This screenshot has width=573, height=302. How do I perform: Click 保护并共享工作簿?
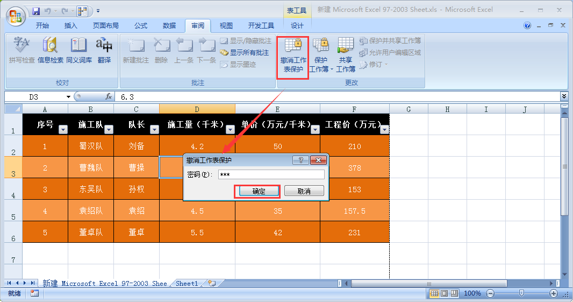pyautogui.click(x=390, y=40)
